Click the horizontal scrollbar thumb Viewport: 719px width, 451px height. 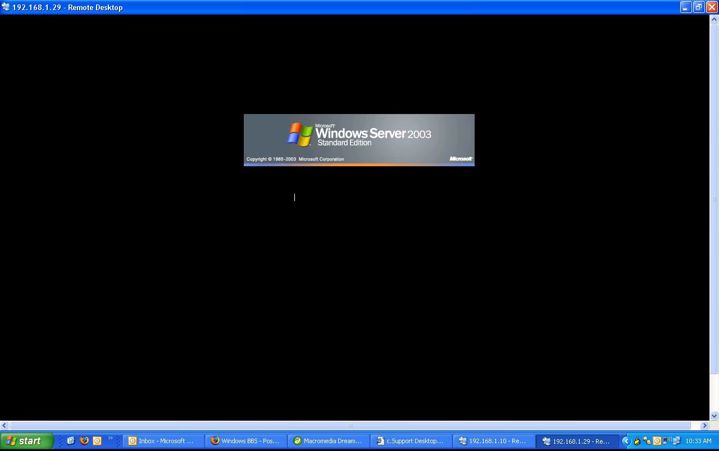click(350, 425)
